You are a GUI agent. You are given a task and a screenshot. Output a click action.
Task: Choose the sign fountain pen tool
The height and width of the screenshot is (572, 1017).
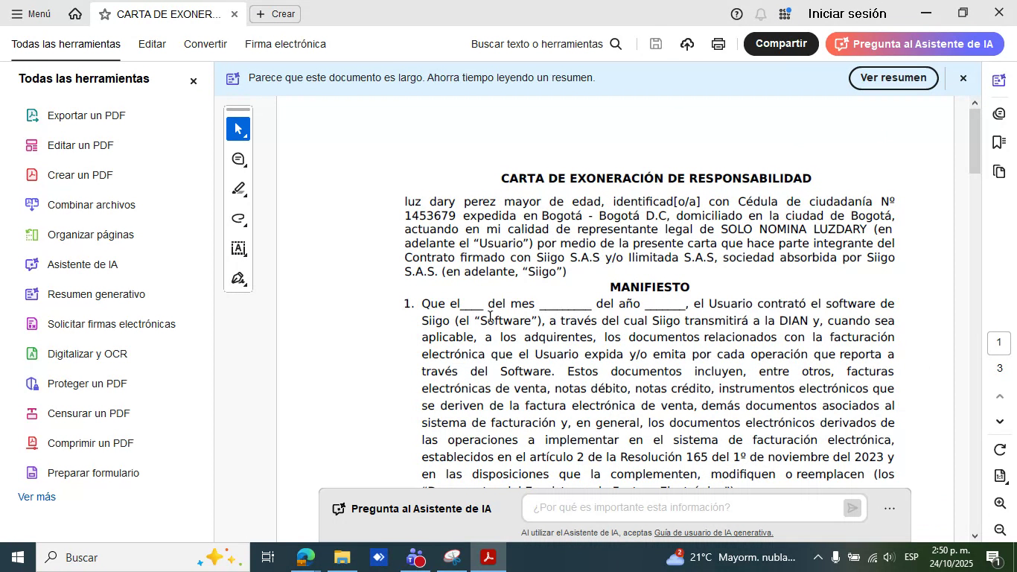click(238, 278)
